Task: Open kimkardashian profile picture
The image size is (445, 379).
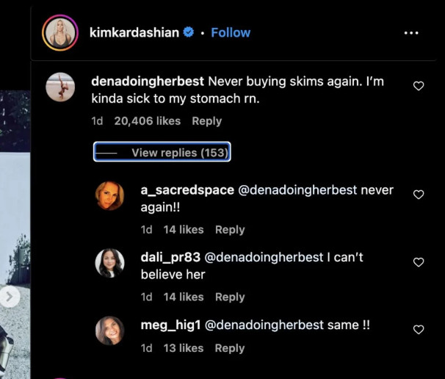Action: click(61, 33)
